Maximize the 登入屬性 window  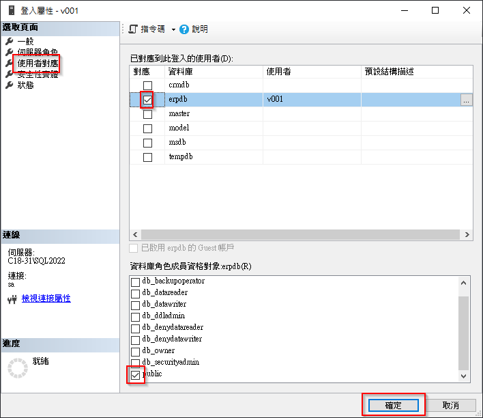pos(435,10)
